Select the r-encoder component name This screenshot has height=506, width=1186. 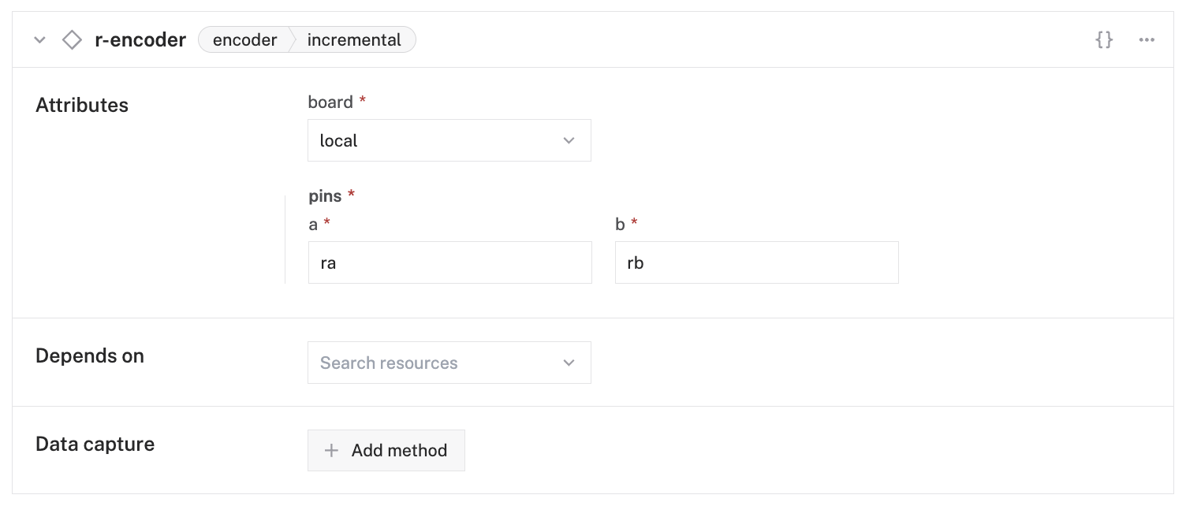tap(140, 40)
